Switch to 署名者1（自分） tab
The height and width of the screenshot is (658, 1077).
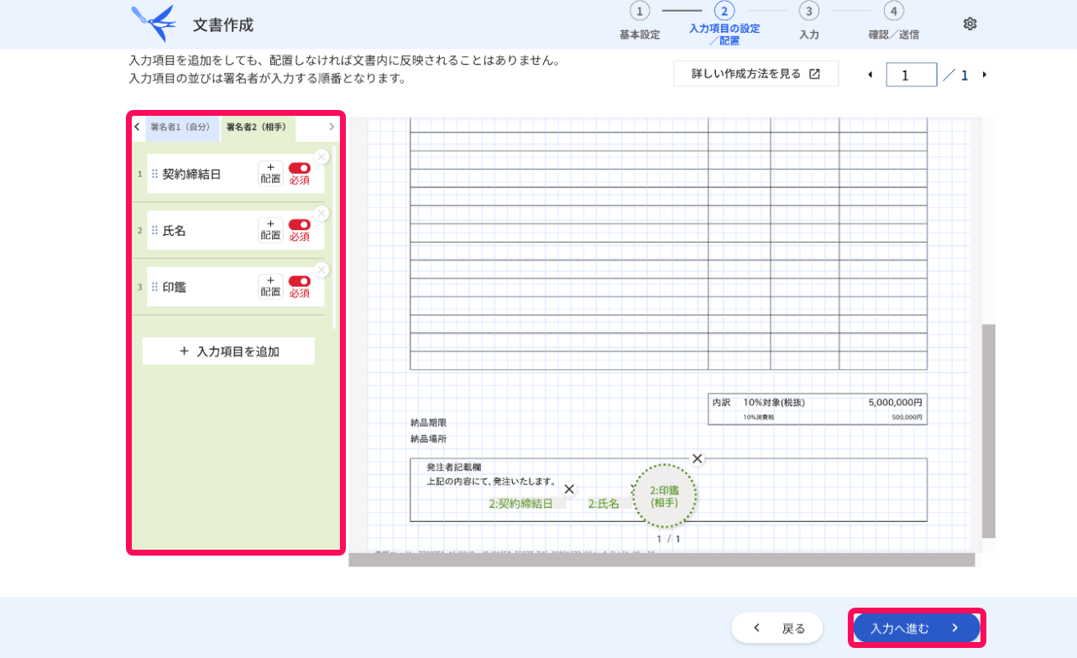click(x=180, y=128)
